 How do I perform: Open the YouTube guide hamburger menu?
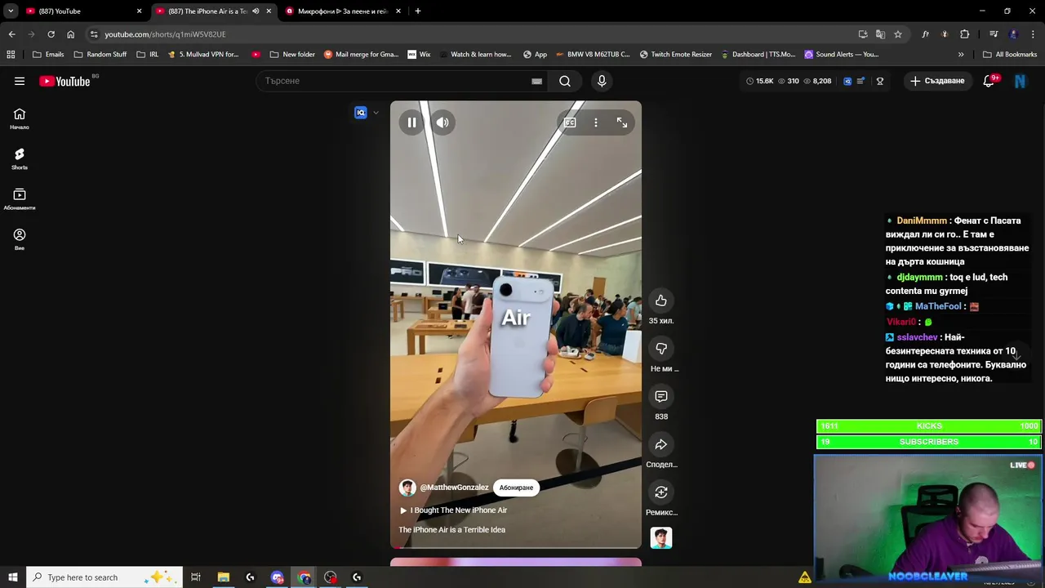pyautogui.click(x=20, y=81)
